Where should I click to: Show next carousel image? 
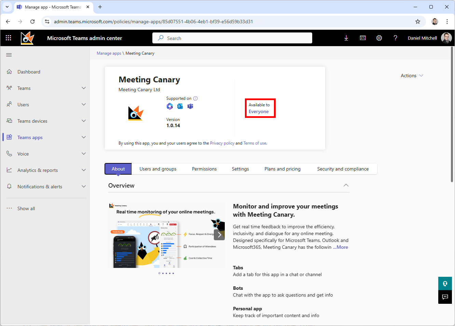[219, 235]
